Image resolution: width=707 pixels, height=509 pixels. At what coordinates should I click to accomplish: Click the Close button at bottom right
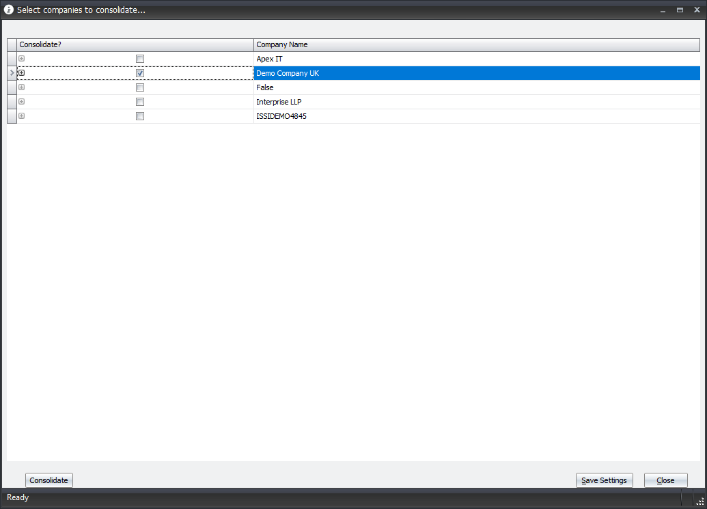point(665,480)
